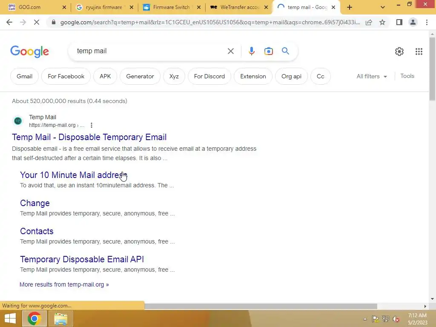436x327 pixels.
Task: Open search Tools
Action: tap(407, 76)
